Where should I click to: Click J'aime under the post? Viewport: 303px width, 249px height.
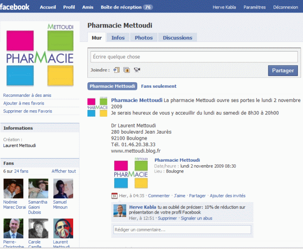click(x=179, y=195)
